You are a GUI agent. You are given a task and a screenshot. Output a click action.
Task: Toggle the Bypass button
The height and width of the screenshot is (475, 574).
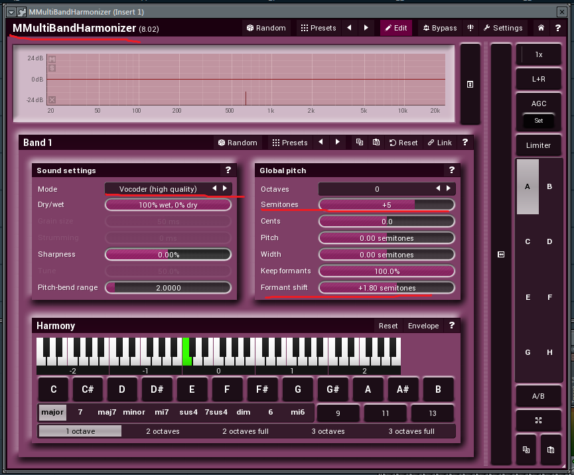(440, 28)
